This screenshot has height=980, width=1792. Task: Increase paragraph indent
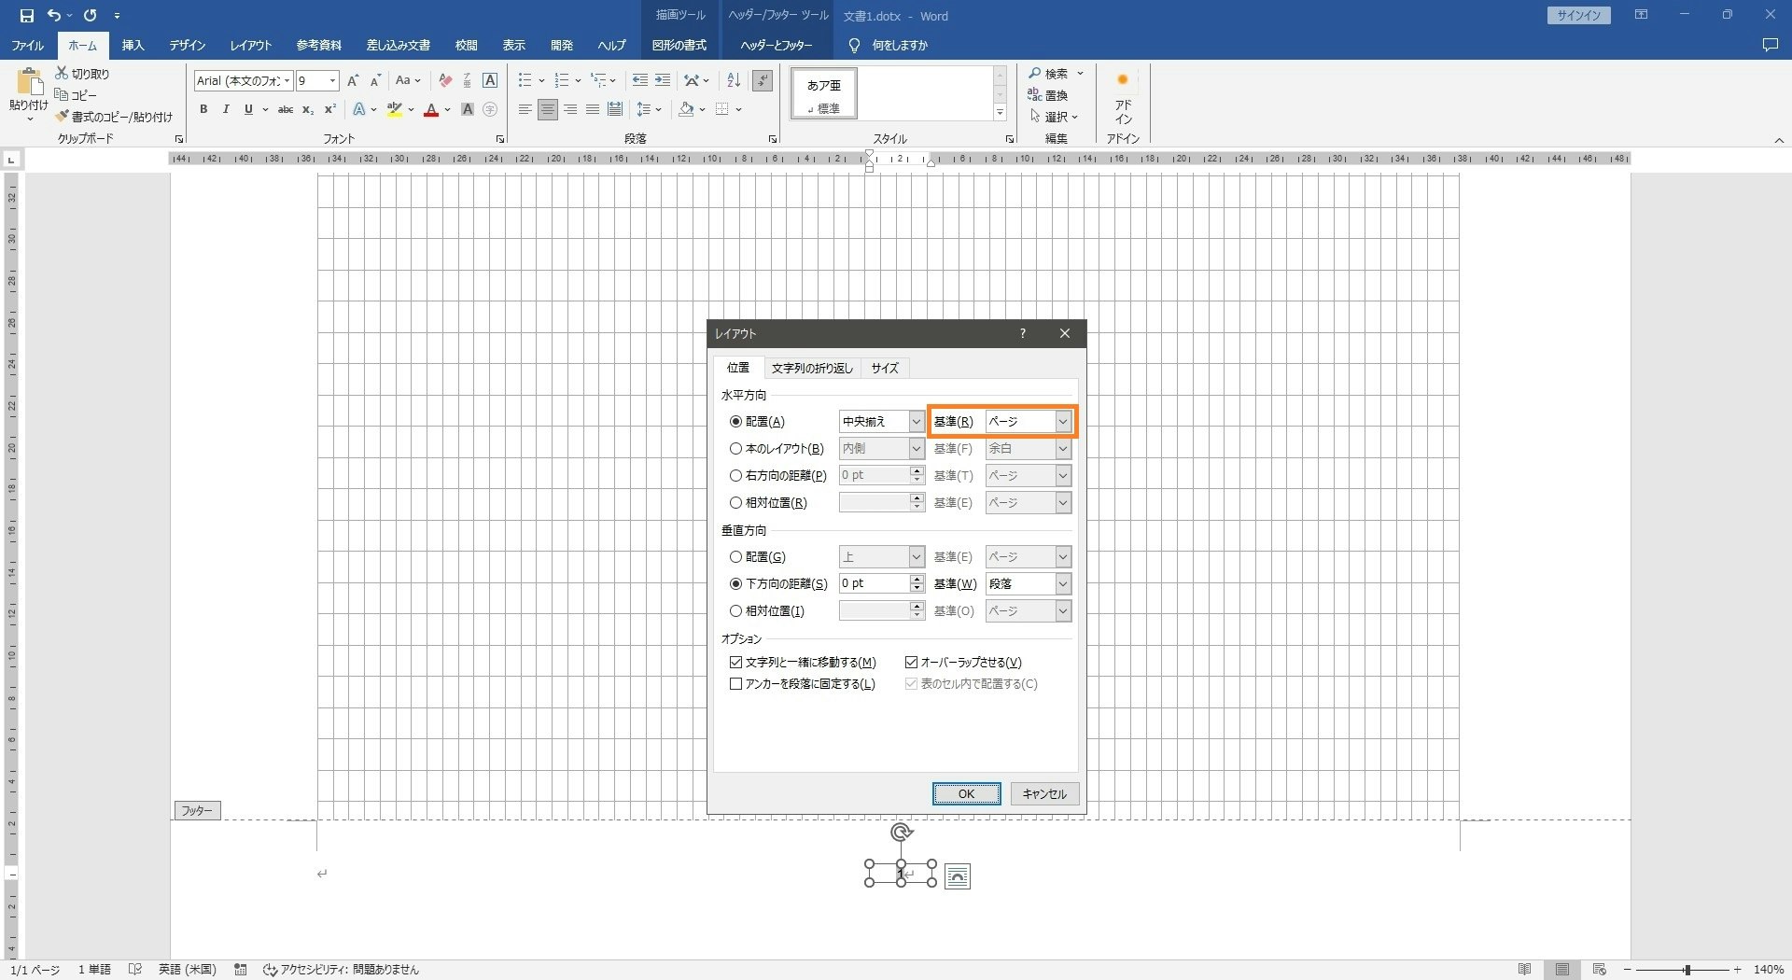[663, 81]
